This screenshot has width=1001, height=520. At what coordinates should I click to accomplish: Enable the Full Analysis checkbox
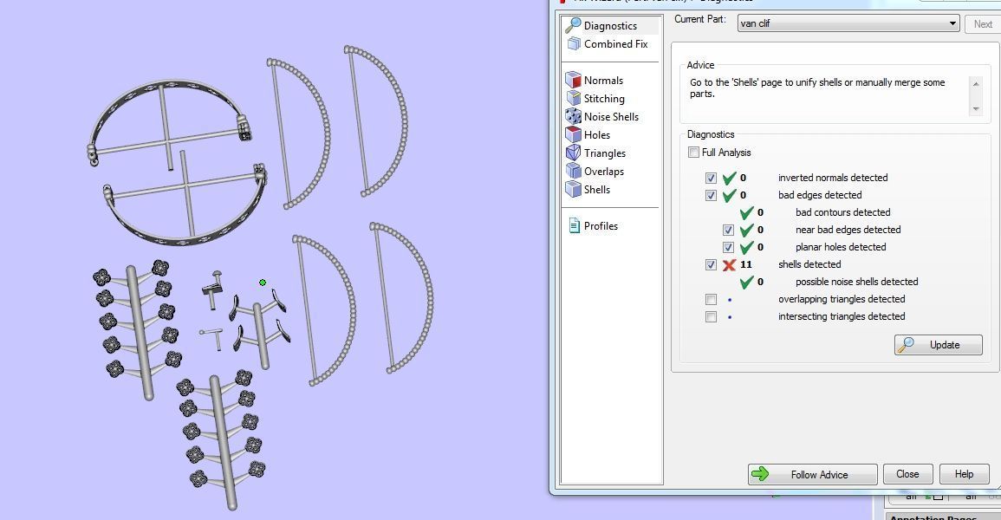(694, 153)
